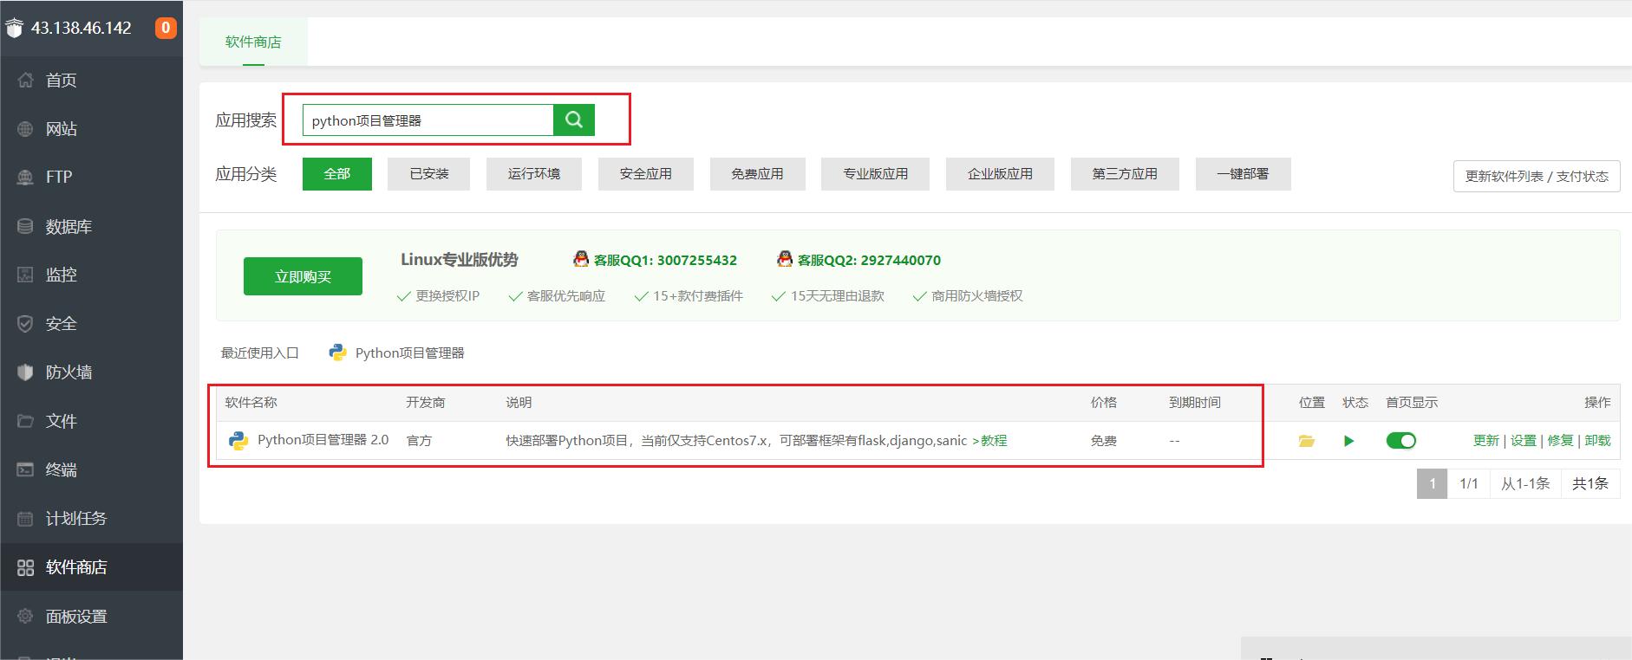The width and height of the screenshot is (1632, 660).
Task: Open the >教程 tutorial link
Action: [989, 441]
